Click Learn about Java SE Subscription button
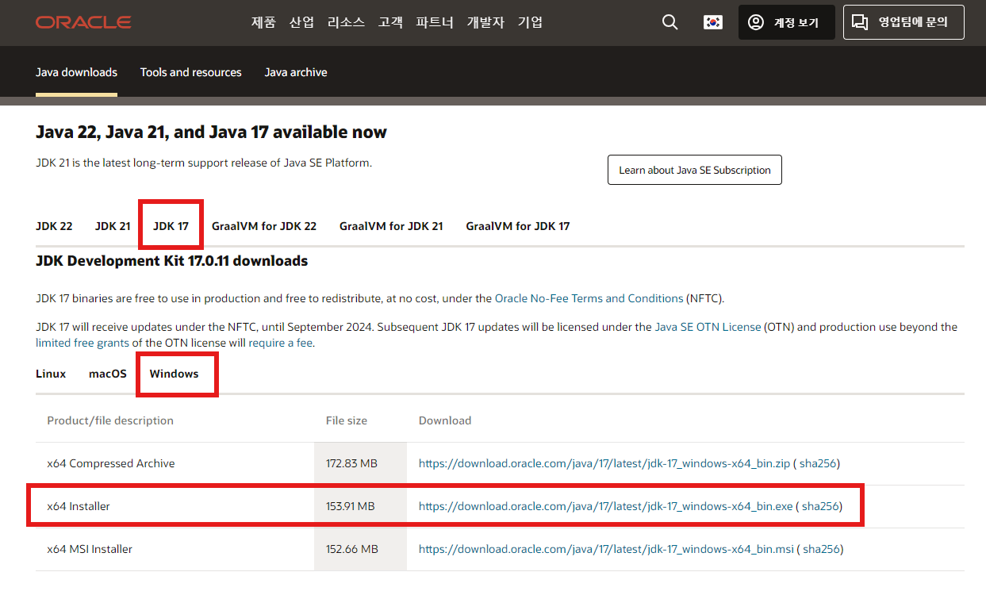This screenshot has height=595, width=986. 695,170
